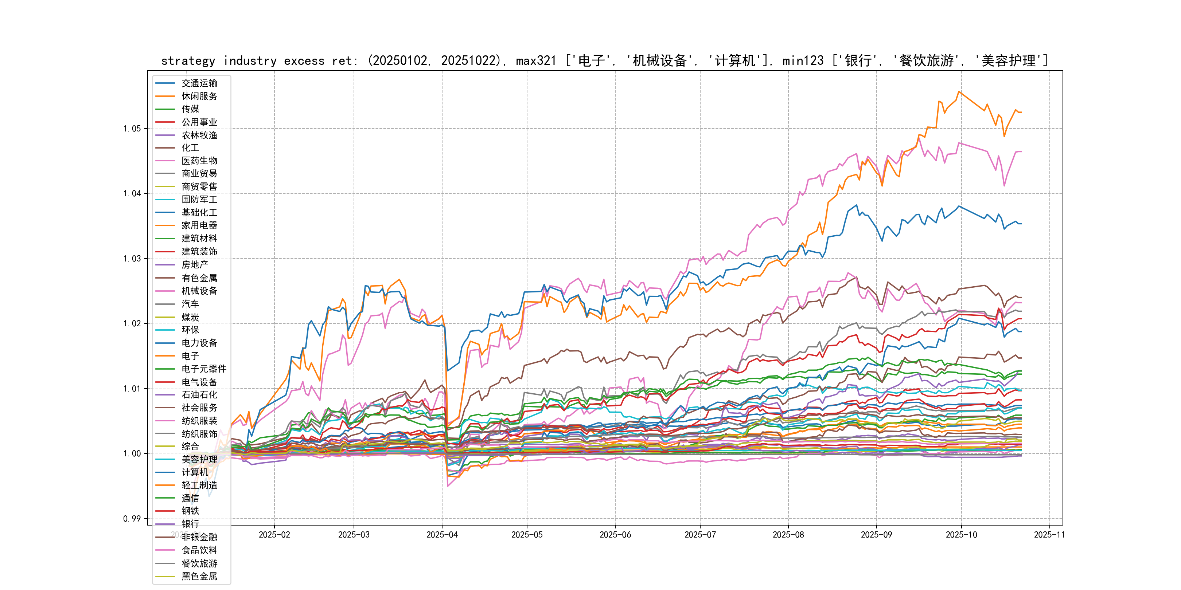Click the red swatch next to 公用事业
The width and height of the screenshot is (1181, 590).
pyautogui.click(x=165, y=122)
